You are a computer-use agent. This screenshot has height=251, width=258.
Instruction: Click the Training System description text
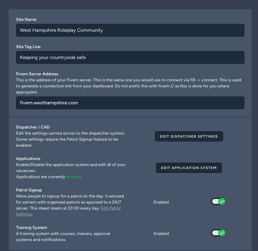pyautogui.click(x=63, y=236)
